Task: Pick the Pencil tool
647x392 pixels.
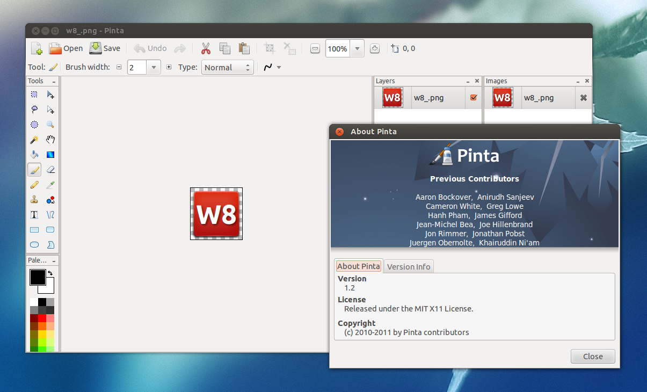Action: pos(34,184)
